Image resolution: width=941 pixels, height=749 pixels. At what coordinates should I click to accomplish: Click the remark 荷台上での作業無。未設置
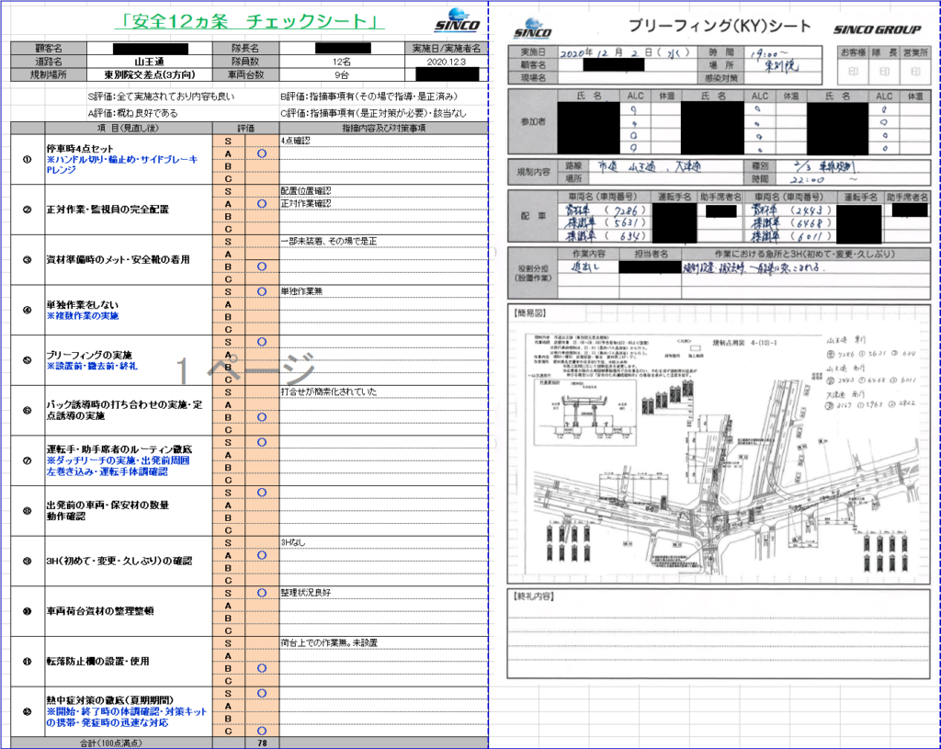tap(329, 642)
